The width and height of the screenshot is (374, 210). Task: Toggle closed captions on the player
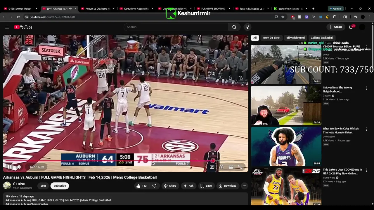point(212,167)
